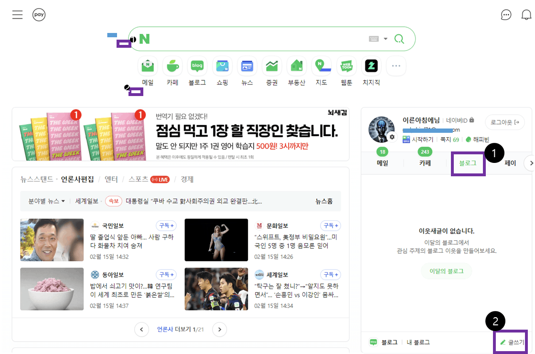535x354 pixels.
Task: Open the hamburger menu
Action: click(x=17, y=15)
